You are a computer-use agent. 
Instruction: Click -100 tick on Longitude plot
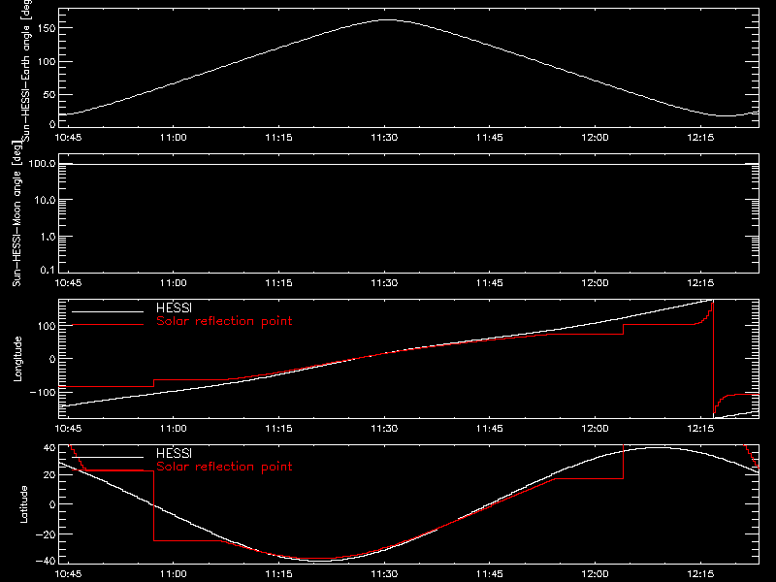pos(43,393)
